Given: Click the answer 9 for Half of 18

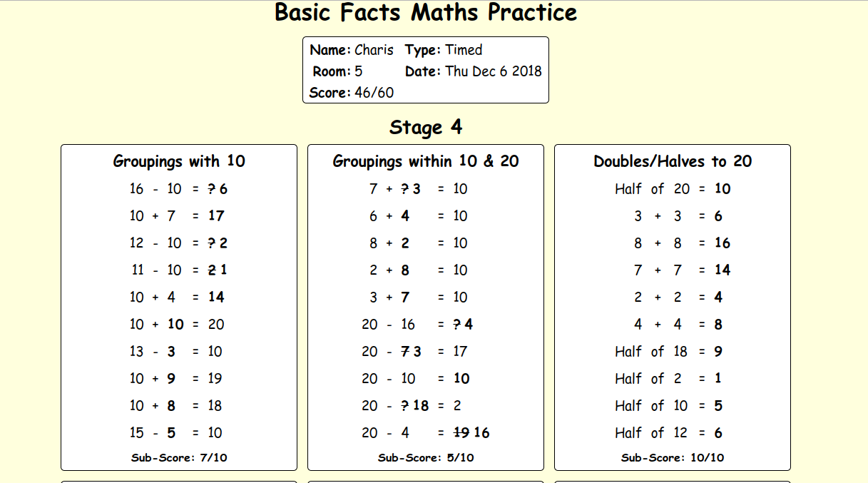Looking at the screenshot, I should click(718, 352).
